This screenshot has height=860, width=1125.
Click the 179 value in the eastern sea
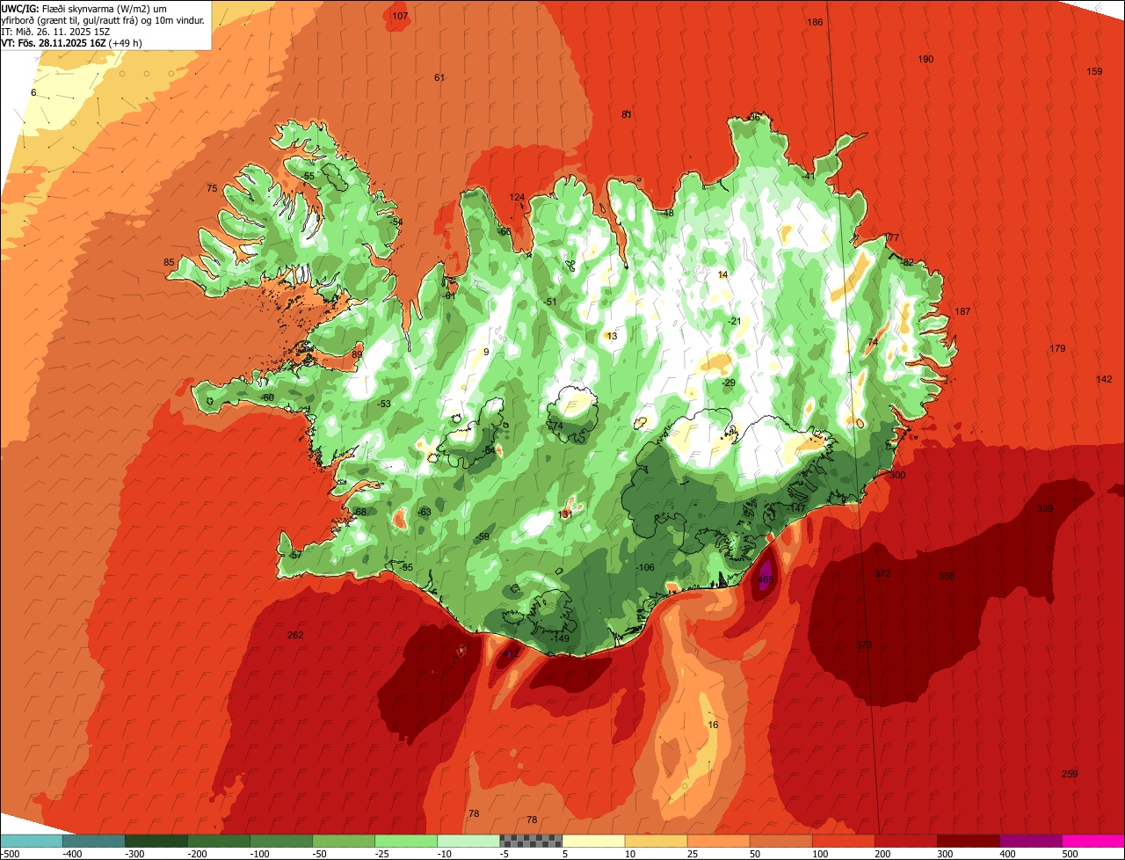point(1057,348)
